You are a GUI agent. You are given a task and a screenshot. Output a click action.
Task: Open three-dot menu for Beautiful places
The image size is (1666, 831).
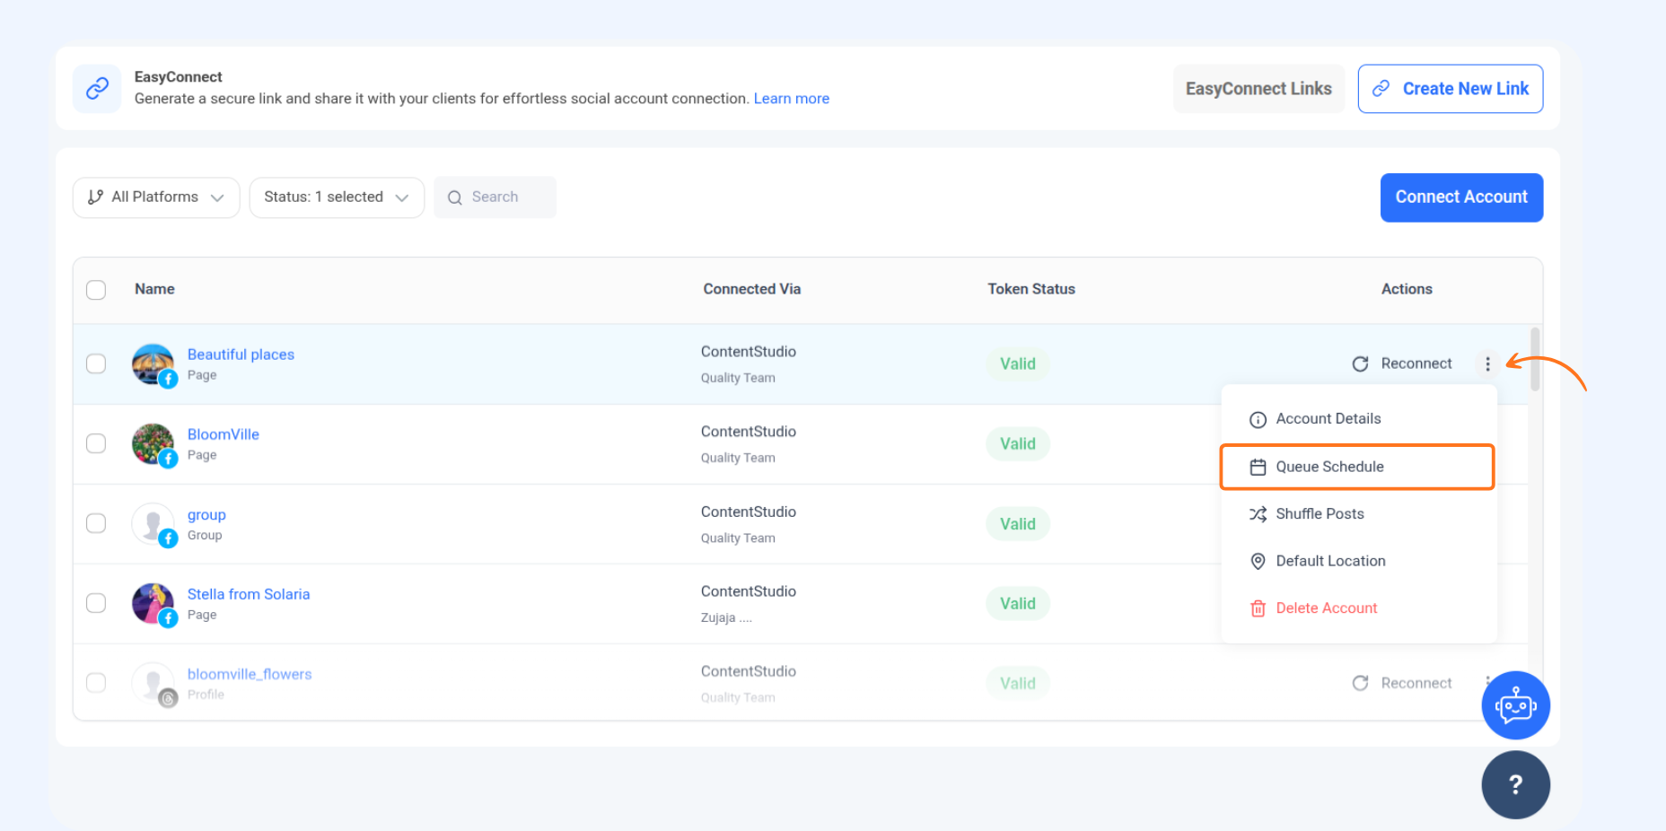[1487, 363]
